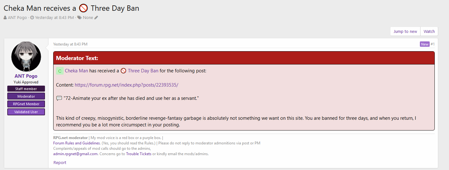The height and width of the screenshot is (170, 449).
Task: Click the Yuki Approved user title
Action: [x=26, y=82]
